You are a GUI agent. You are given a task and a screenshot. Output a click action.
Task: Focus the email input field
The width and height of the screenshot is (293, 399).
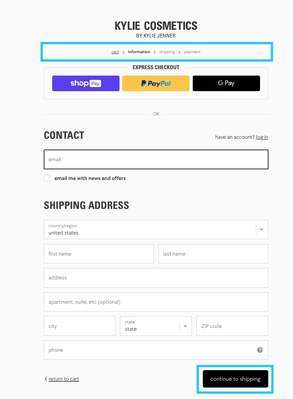pos(156,159)
